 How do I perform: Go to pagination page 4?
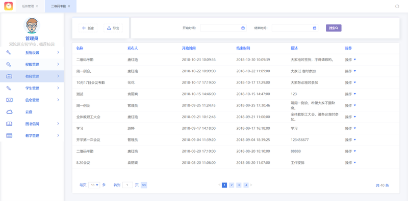(x=246, y=185)
